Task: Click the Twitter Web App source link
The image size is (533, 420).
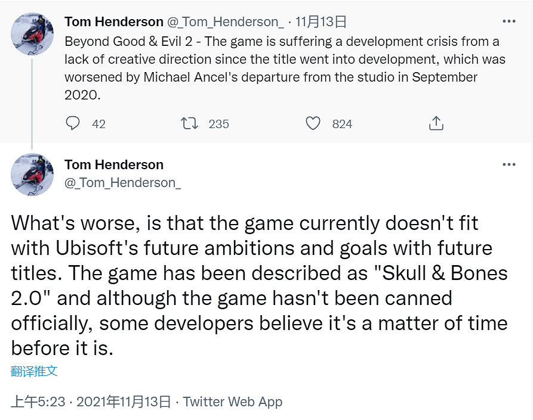Action: point(233,402)
